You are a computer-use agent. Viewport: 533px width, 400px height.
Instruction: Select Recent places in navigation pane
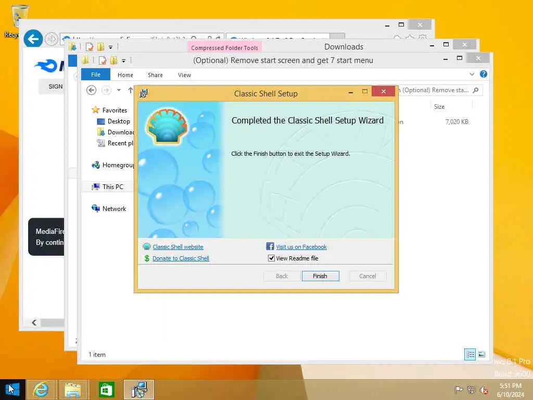pyautogui.click(x=115, y=143)
